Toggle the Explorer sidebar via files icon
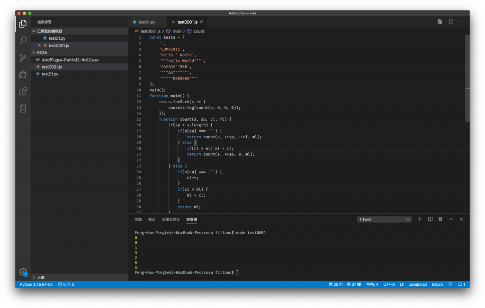485x308 pixels. [x=23, y=24]
